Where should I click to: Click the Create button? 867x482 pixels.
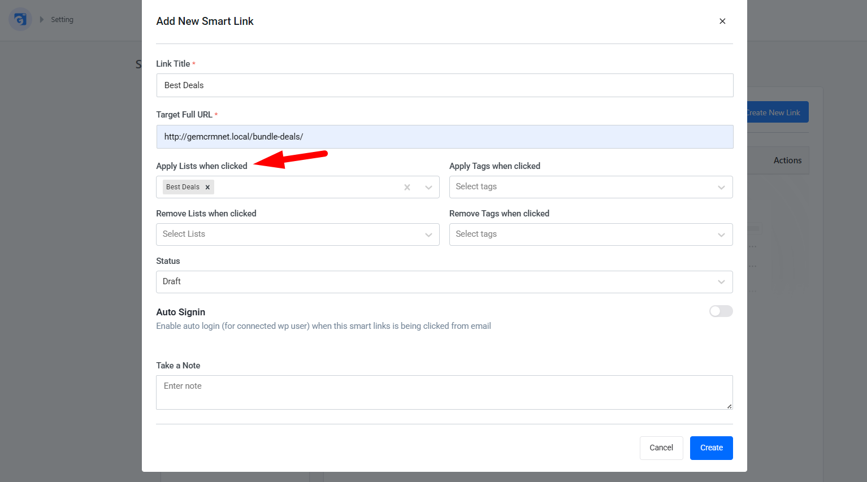[x=712, y=448]
